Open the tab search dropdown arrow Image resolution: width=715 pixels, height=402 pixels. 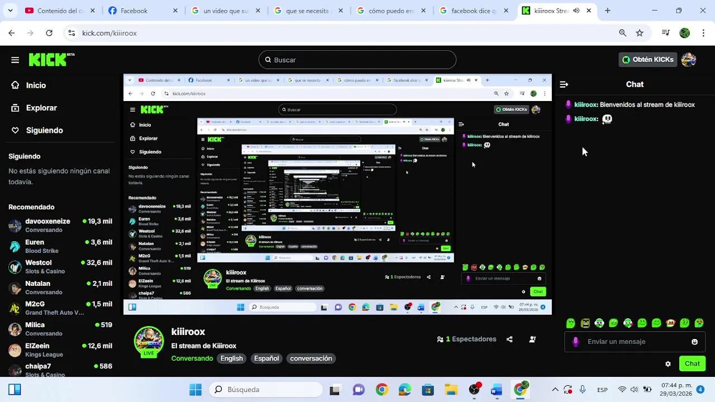[10, 11]
